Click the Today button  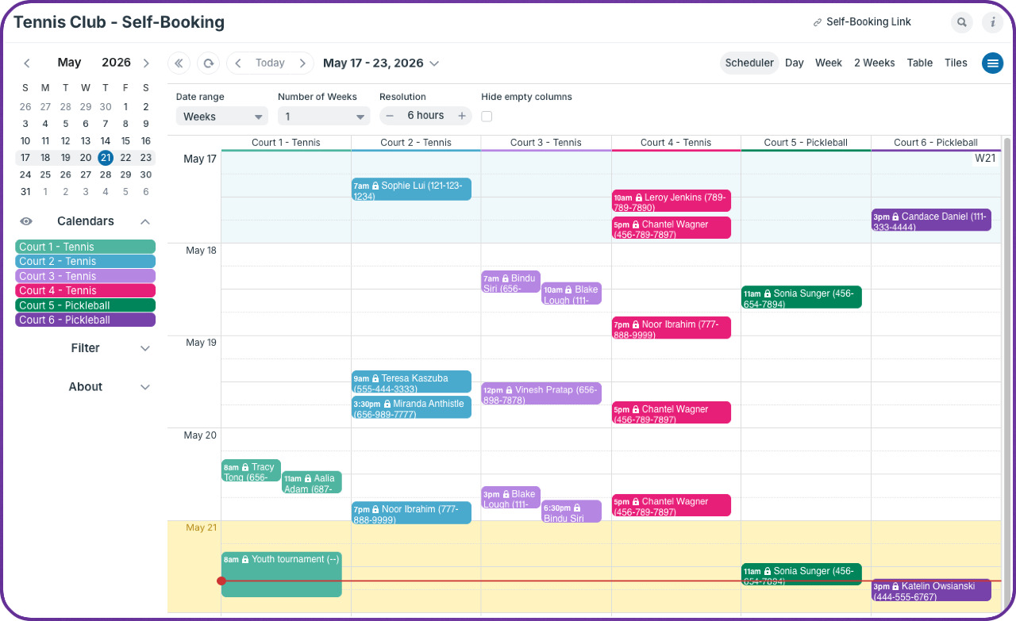[270, 63]
